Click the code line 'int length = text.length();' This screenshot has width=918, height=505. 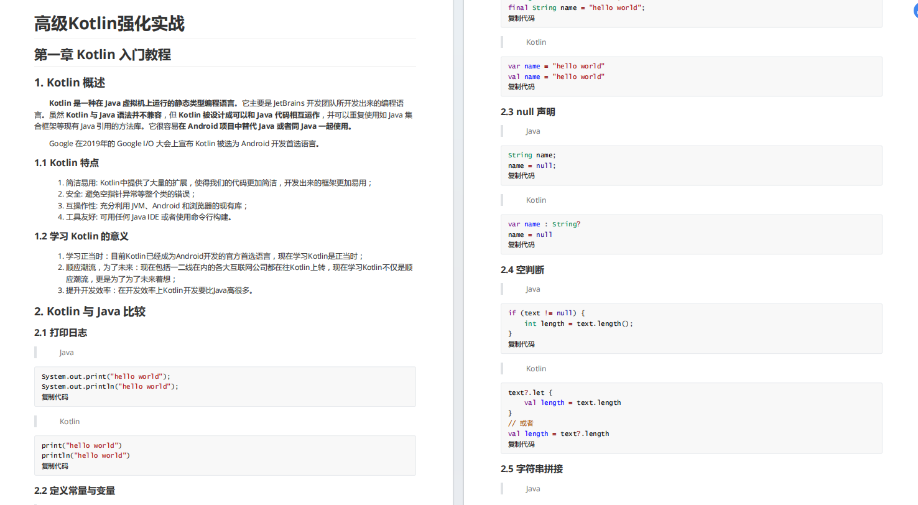(x=578, y=323)
